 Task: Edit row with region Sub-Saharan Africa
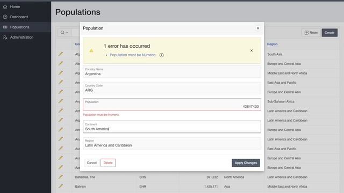click(61, 101)
